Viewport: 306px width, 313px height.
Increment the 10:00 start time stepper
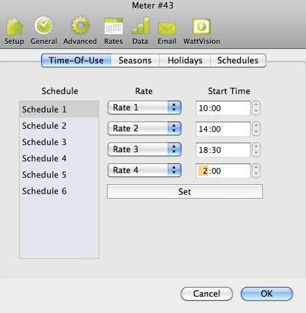[x=256, y=105]
